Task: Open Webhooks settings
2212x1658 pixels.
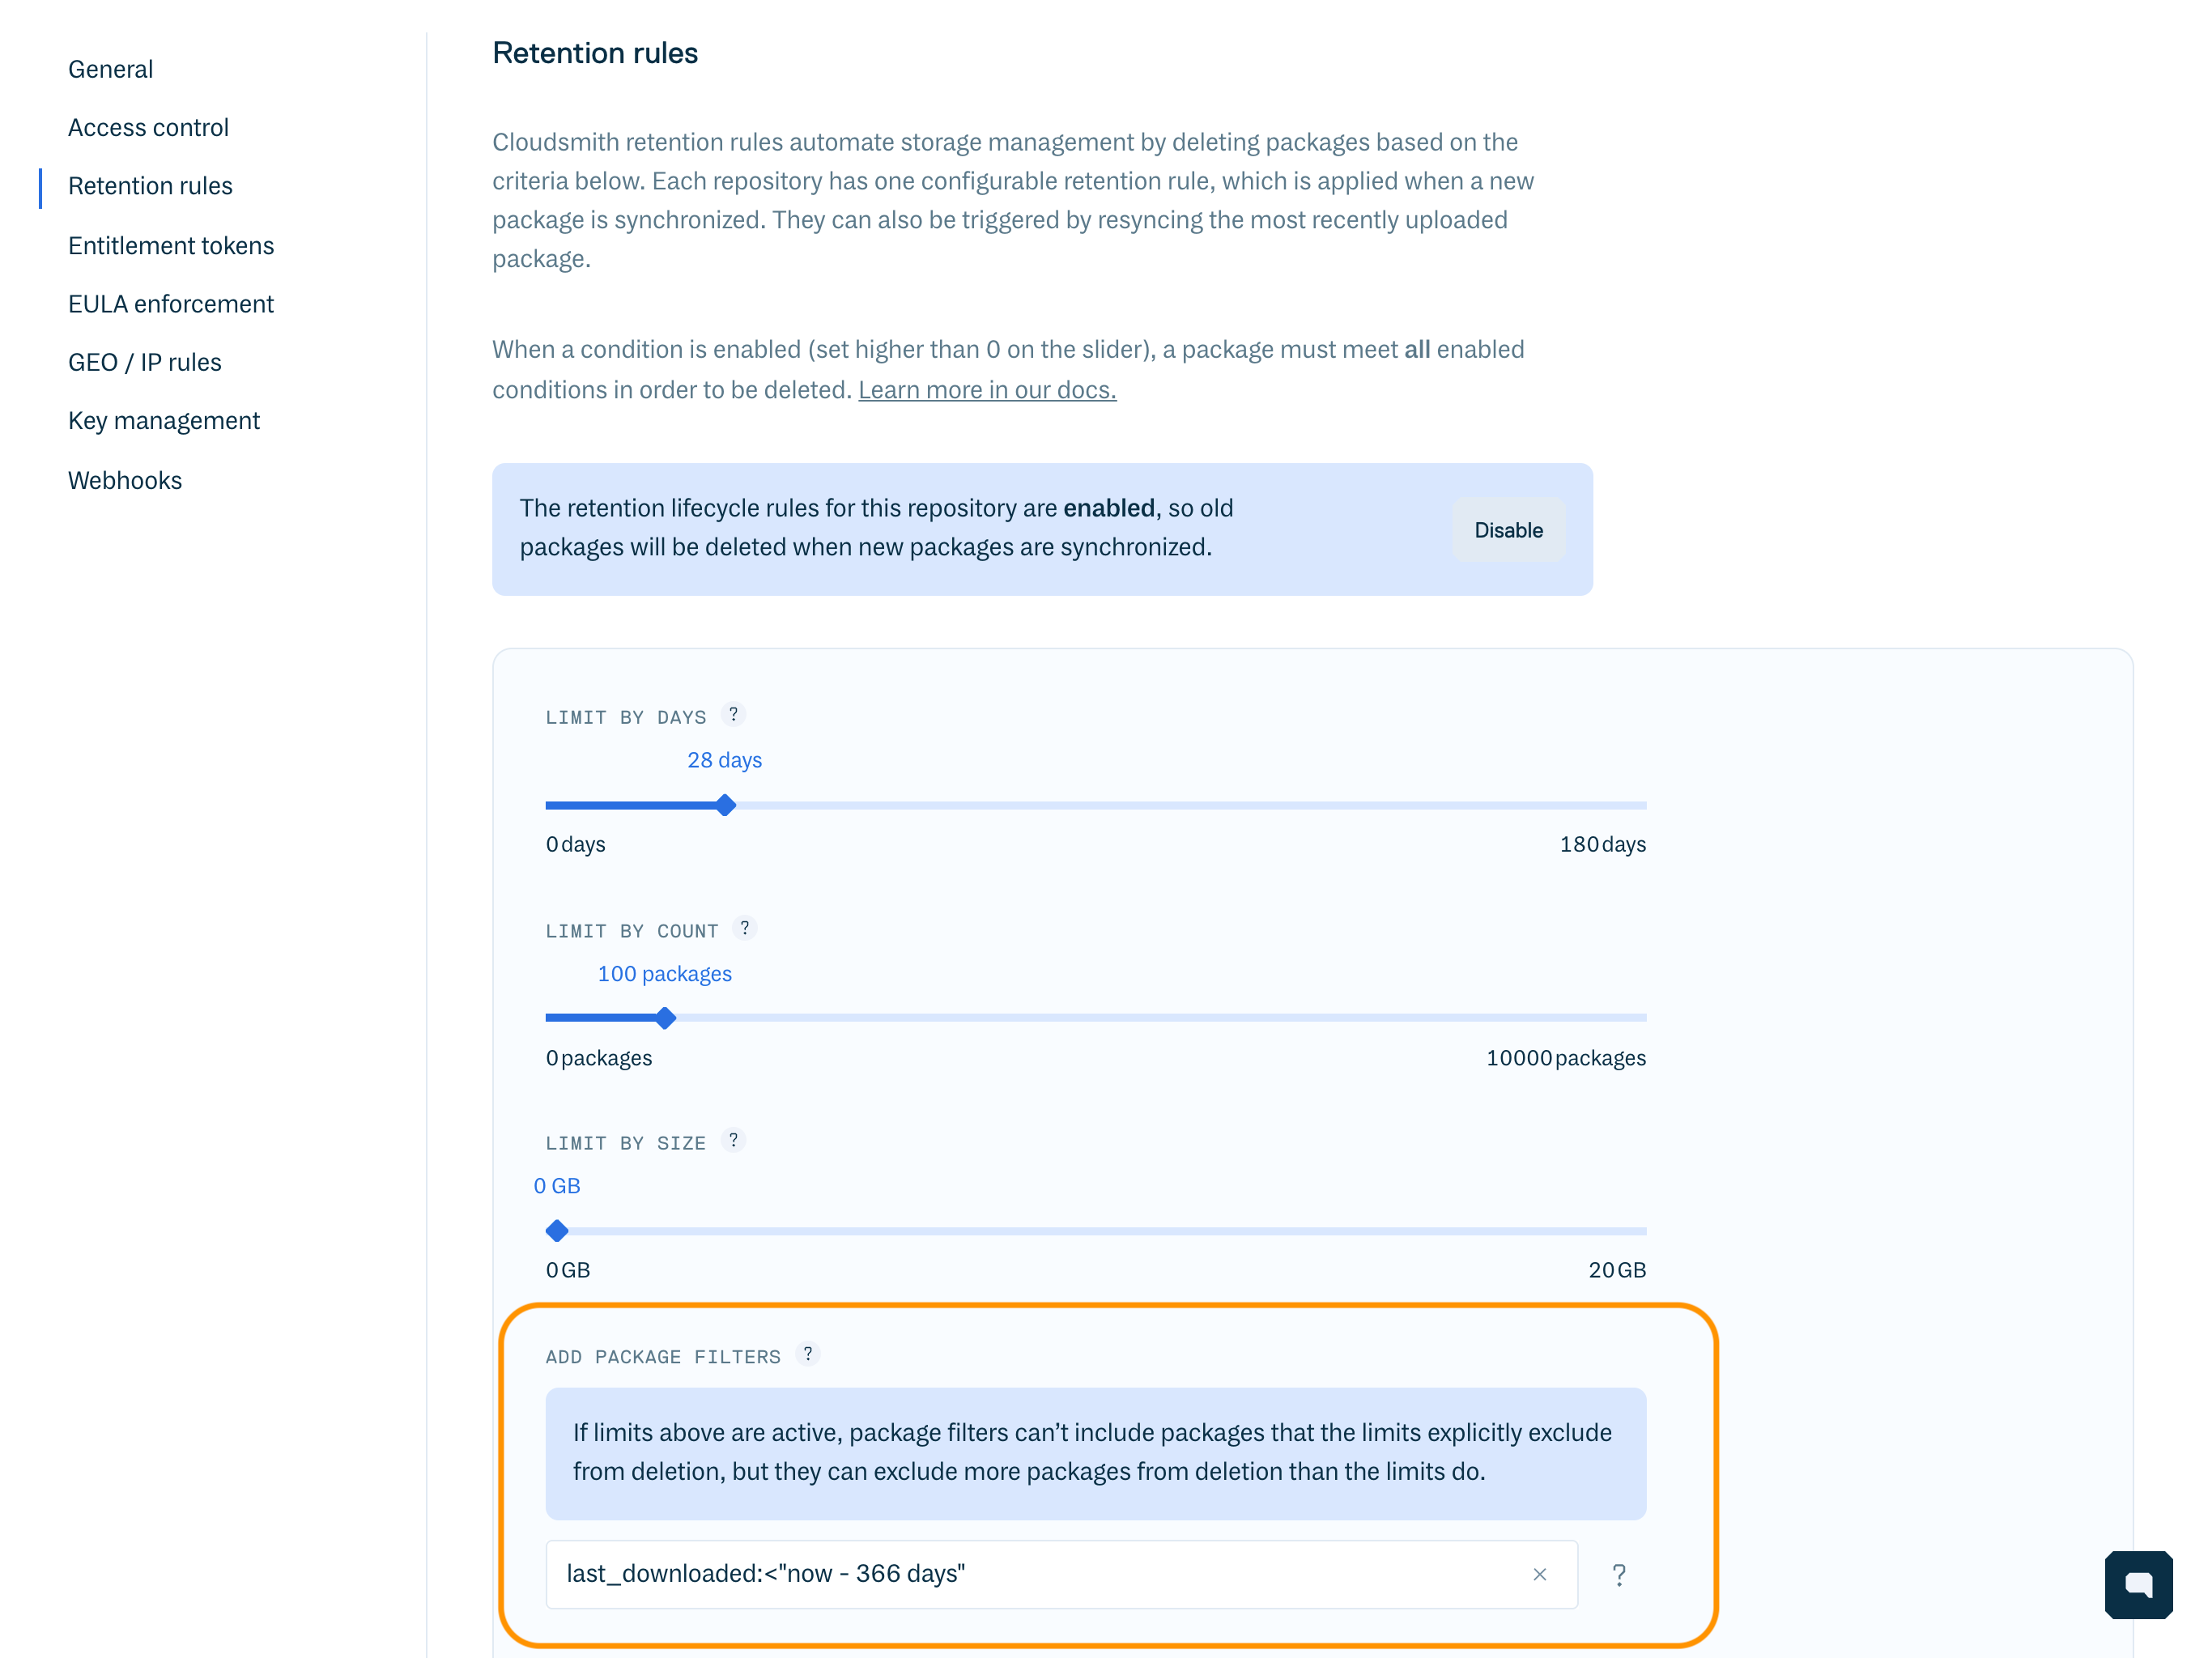Action: coord(125,480)
